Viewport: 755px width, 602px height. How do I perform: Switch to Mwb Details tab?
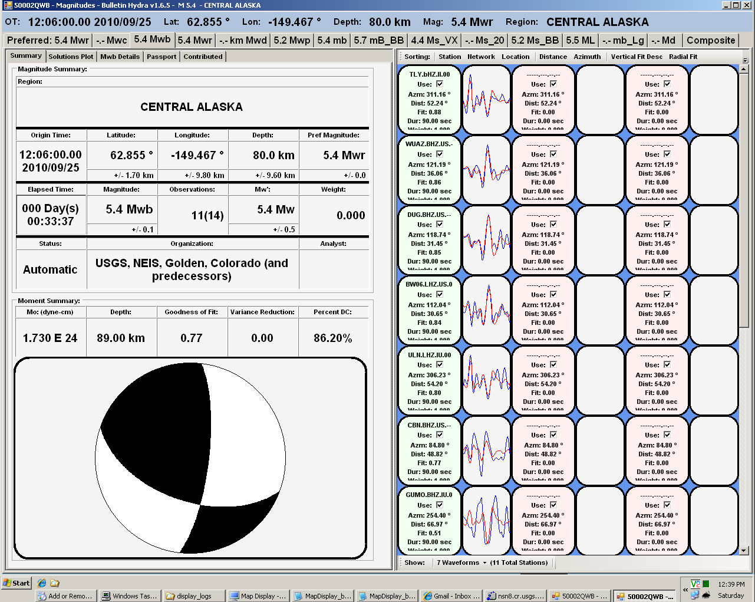point(120,57)
